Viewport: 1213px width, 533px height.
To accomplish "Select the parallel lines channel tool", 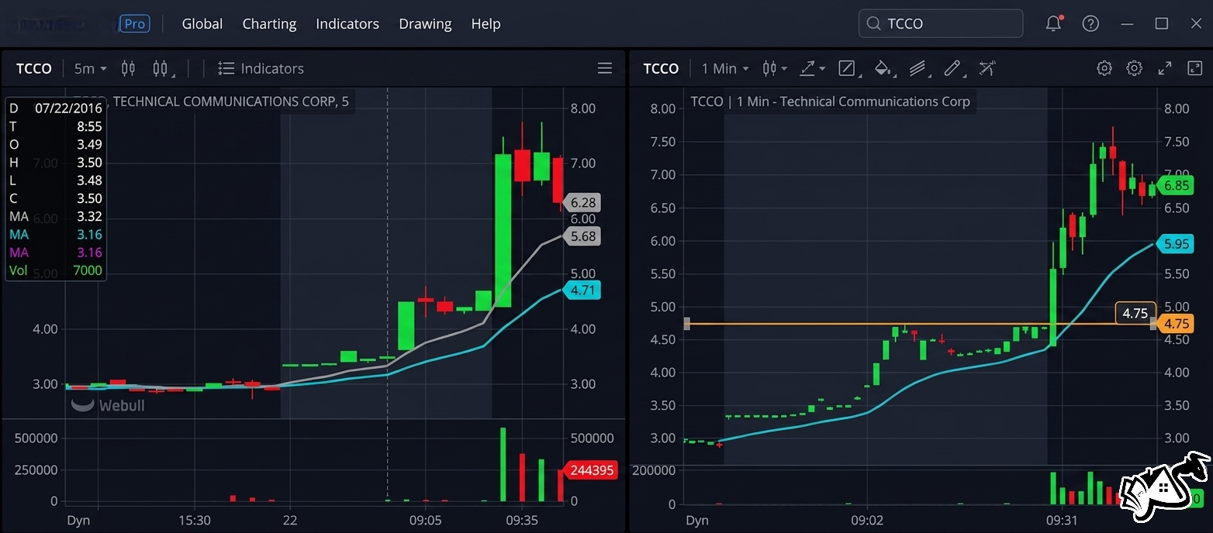I will (x=919, y=69).
